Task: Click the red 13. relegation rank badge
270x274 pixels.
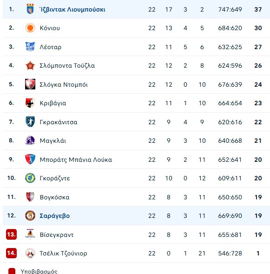Action: coord(12,234)
